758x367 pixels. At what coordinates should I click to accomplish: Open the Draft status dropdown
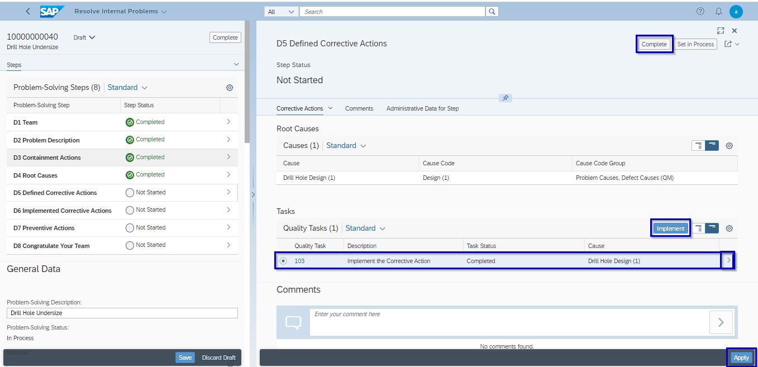tap(83, 37)
